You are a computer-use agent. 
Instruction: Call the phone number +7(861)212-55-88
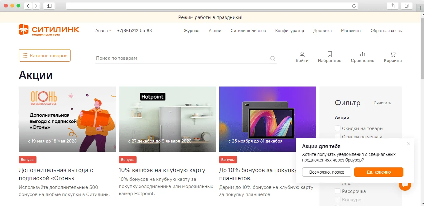(x=134, y=30)
